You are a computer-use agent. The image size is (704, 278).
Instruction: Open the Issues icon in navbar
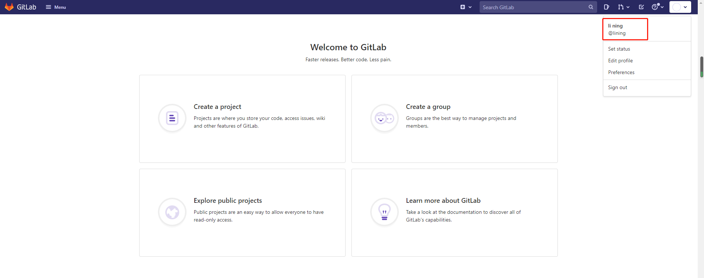(606, 7)
